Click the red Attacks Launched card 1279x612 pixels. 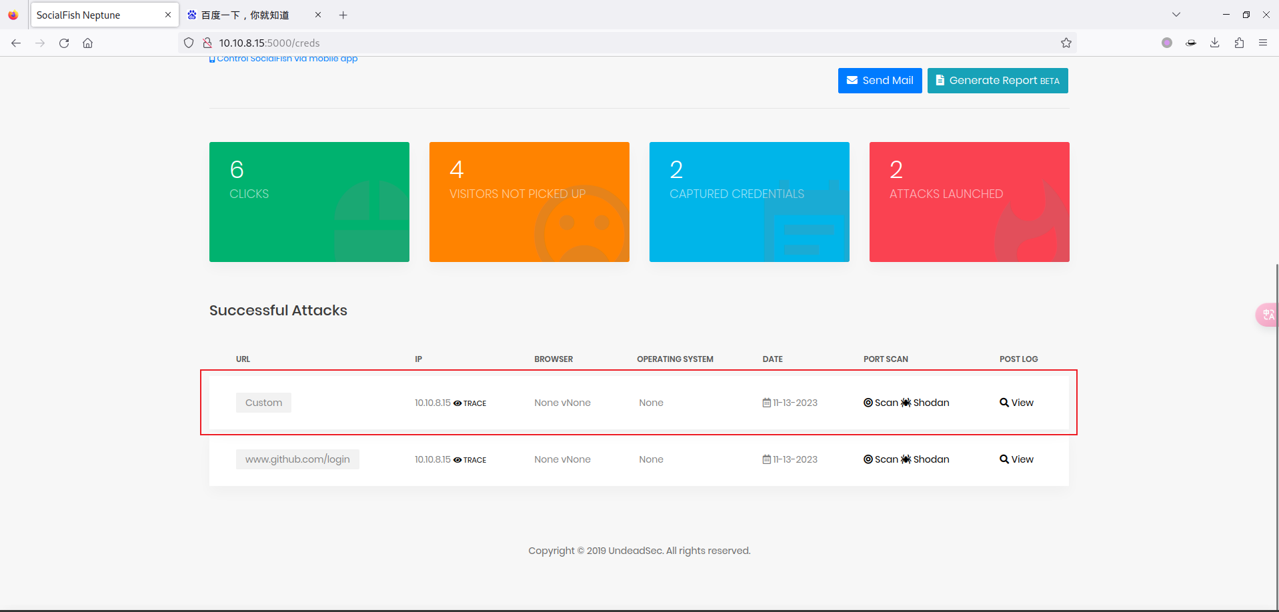click(969, 202)
